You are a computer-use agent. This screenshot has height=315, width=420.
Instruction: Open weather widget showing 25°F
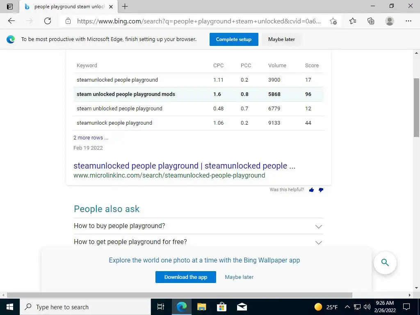coord(326,307)
